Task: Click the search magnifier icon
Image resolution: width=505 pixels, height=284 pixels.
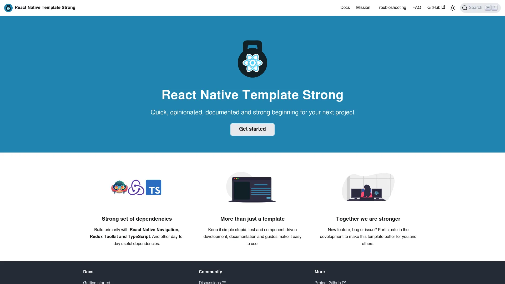Action: [465, 8]
